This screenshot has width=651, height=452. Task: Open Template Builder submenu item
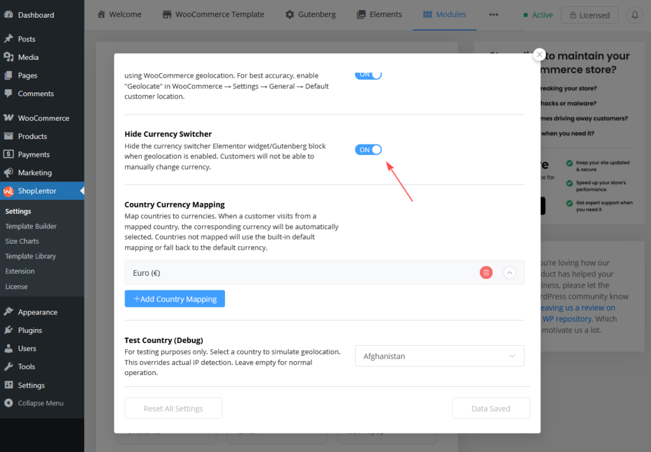[31, 226]
